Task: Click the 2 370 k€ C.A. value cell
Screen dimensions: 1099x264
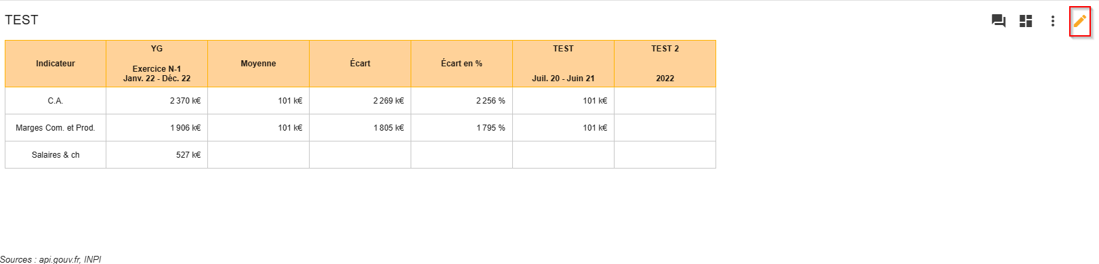Action: (x=157, y=101)
